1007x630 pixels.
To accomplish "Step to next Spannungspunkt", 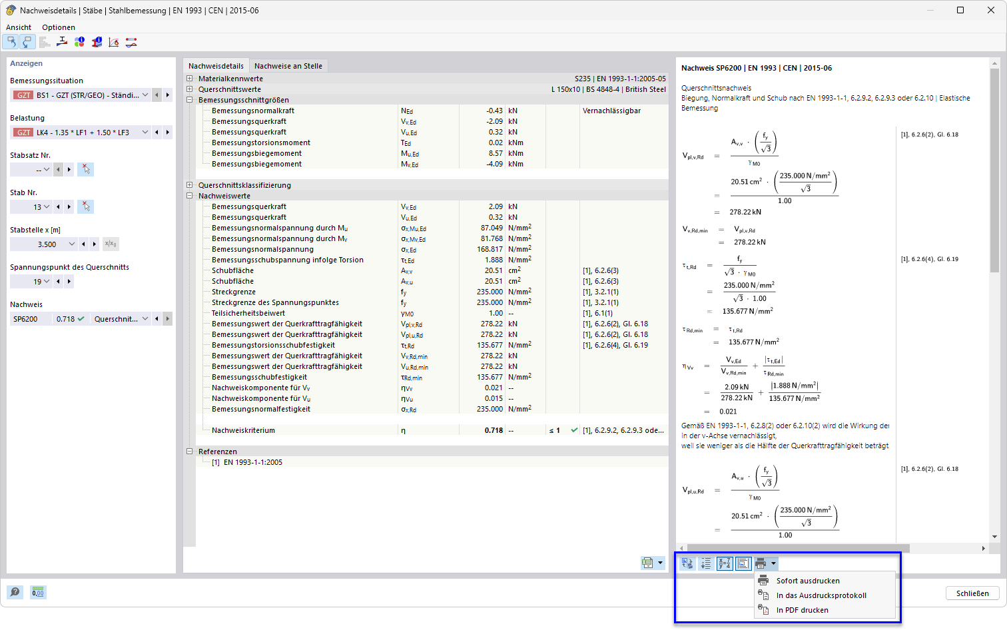I will coord(69,282).
